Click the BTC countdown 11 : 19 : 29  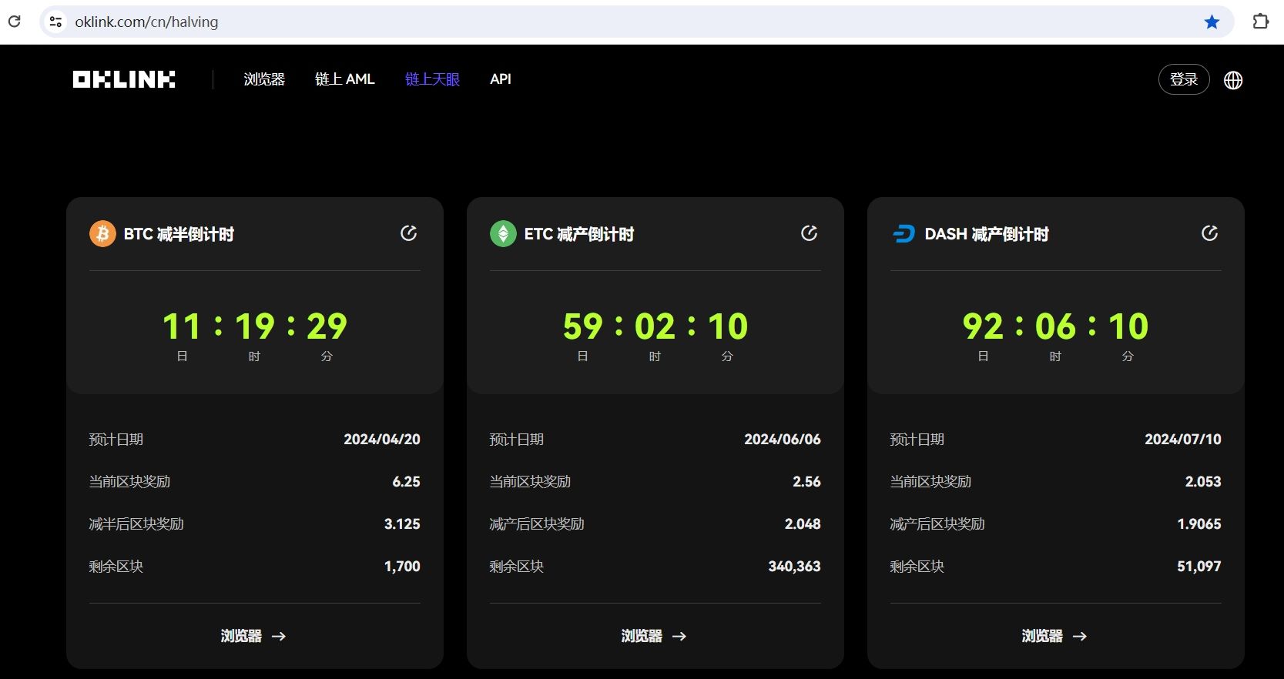pyautogui.click(x=255, y=326)
